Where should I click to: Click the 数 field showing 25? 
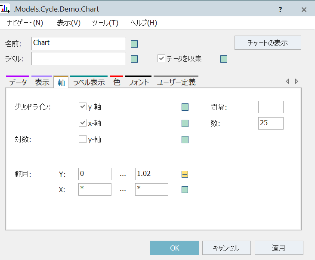pyautogui.click(x=271, y=124)
